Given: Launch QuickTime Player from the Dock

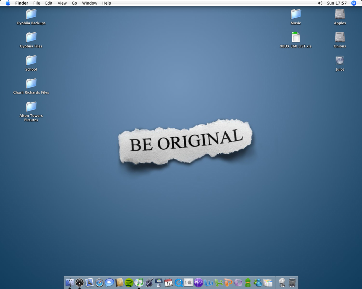Looking at the screenshot, I should coord(179,283).
